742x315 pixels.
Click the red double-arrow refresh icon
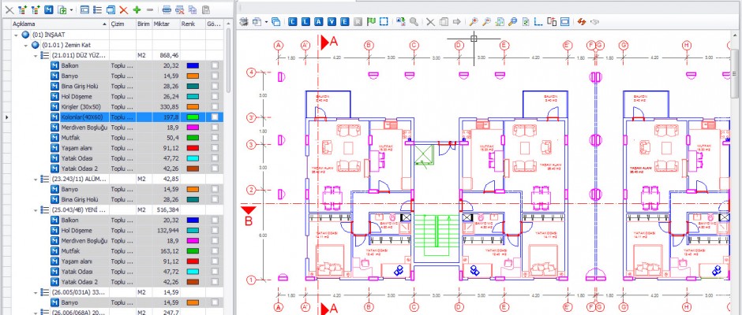point(582,22)
